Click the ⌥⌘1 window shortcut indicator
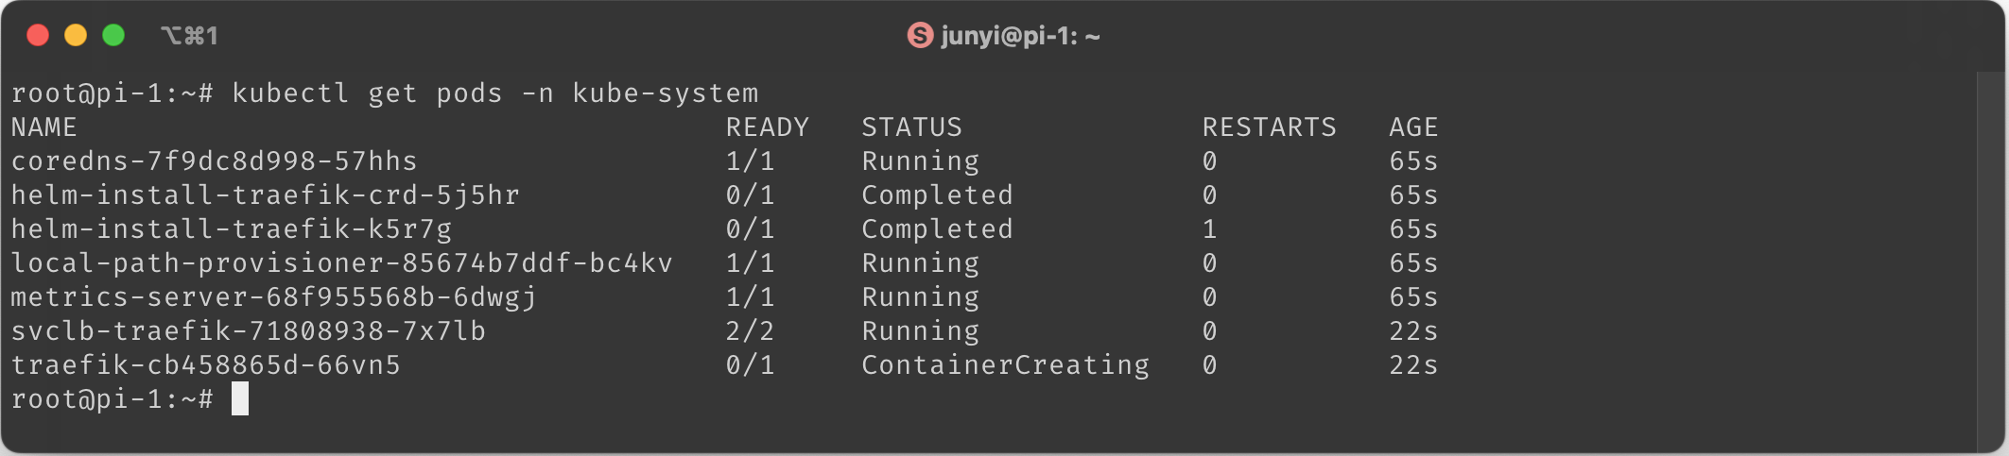The width and height of the screenshot is (2009, 456). (x=189, y=36)
